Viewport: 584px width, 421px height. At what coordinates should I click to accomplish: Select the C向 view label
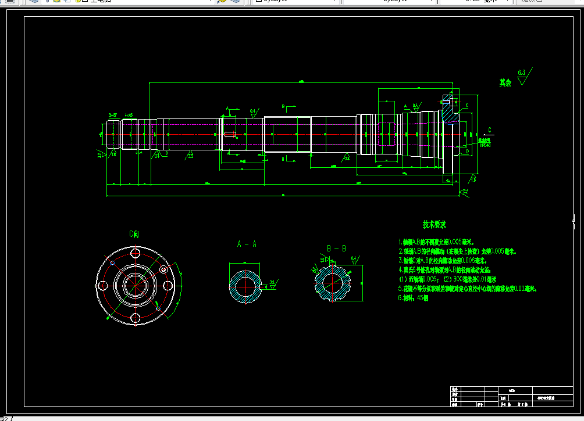(x=134, y=234)
